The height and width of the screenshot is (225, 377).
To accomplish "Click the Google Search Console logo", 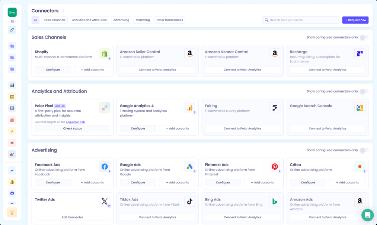I will point(360,108).
